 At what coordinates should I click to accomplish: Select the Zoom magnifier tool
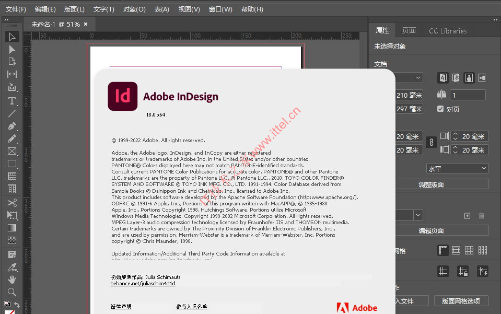pos(12,292)
